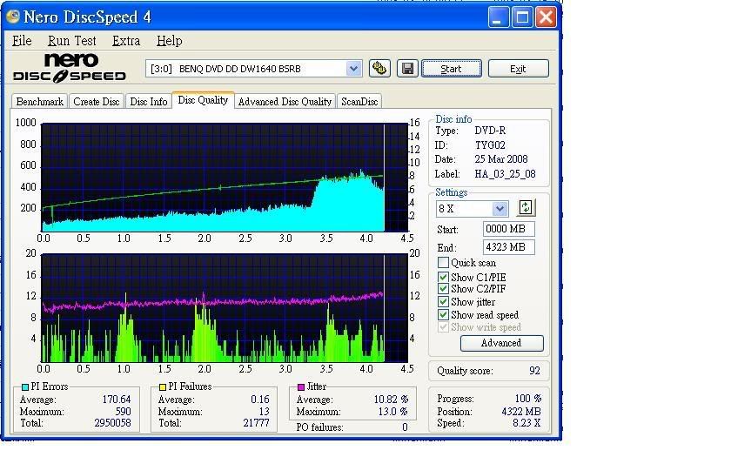Click the Nero Disc Speed logo
Image resolution: width=731 pixels, height=457 pixels.
[x=70, y=68]
